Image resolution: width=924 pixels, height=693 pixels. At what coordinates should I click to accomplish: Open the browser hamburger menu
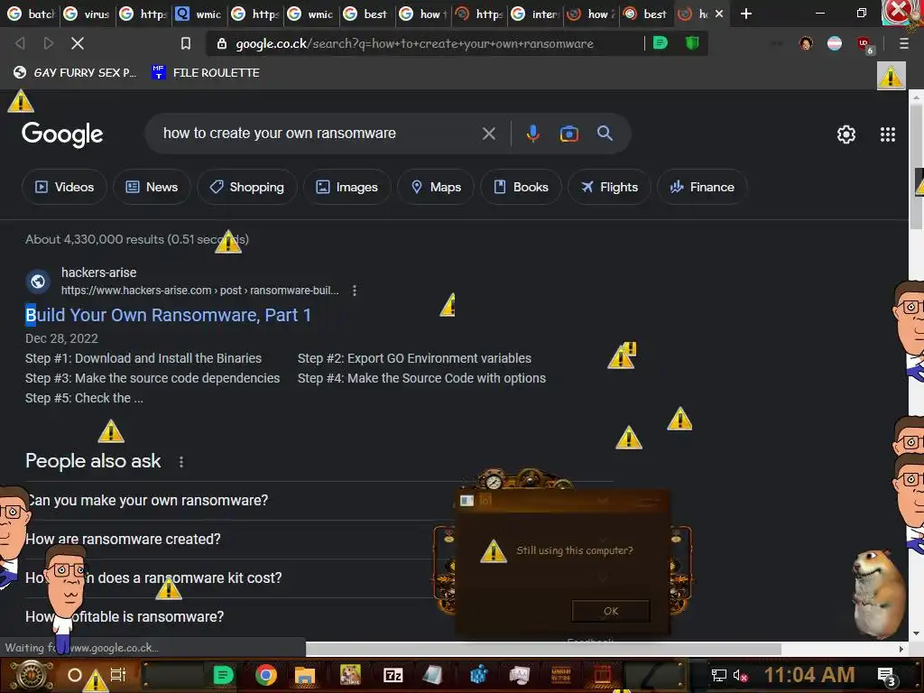(903, 43)
